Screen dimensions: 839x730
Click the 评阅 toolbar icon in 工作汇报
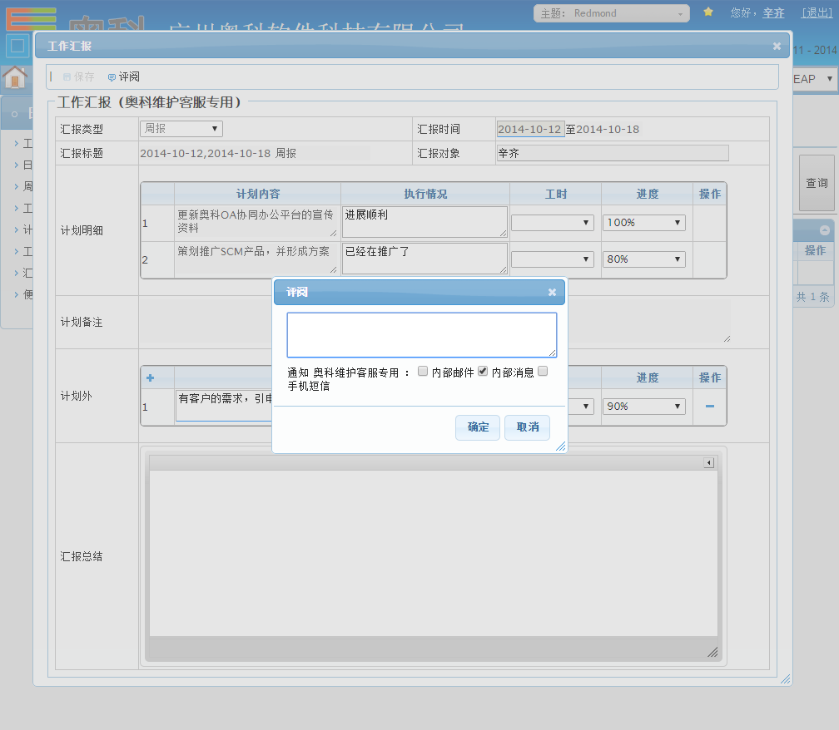(112, 77)
